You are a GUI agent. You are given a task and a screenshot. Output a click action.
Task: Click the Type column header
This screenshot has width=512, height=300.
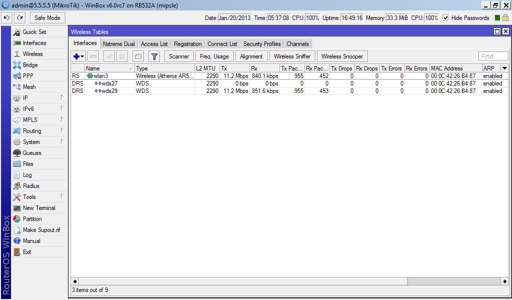tap(164, 68)
